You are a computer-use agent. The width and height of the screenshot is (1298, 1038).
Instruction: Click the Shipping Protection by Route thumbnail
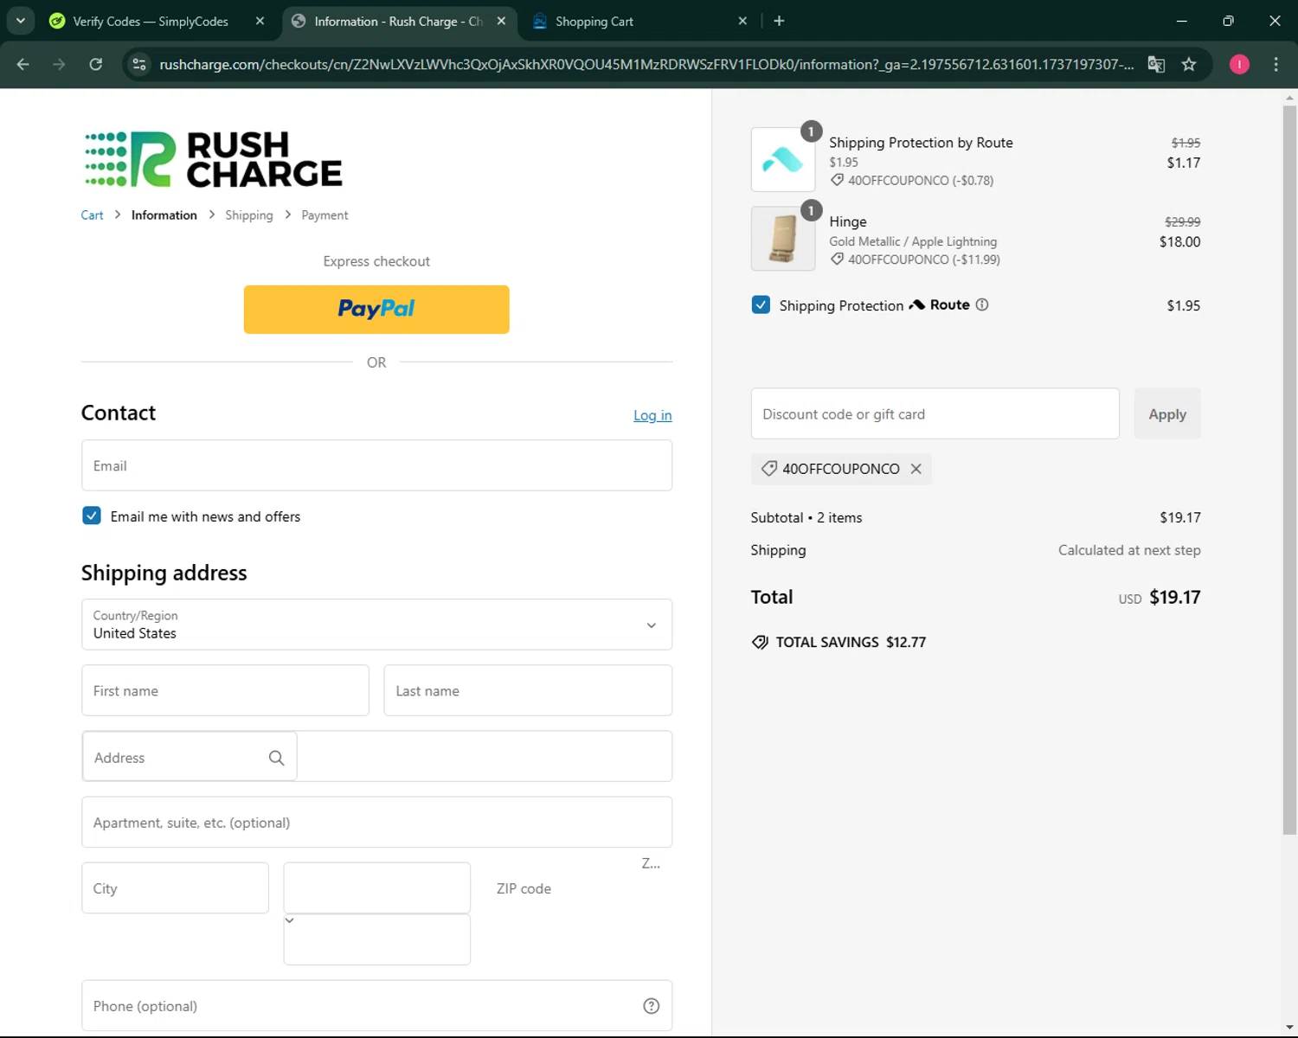[783, 159]
